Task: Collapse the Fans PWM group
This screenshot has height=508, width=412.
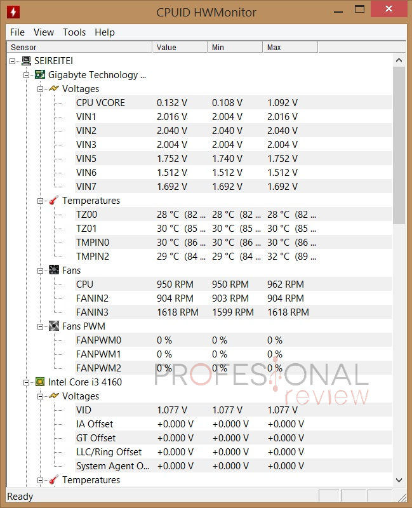Action: pos(40,326)
